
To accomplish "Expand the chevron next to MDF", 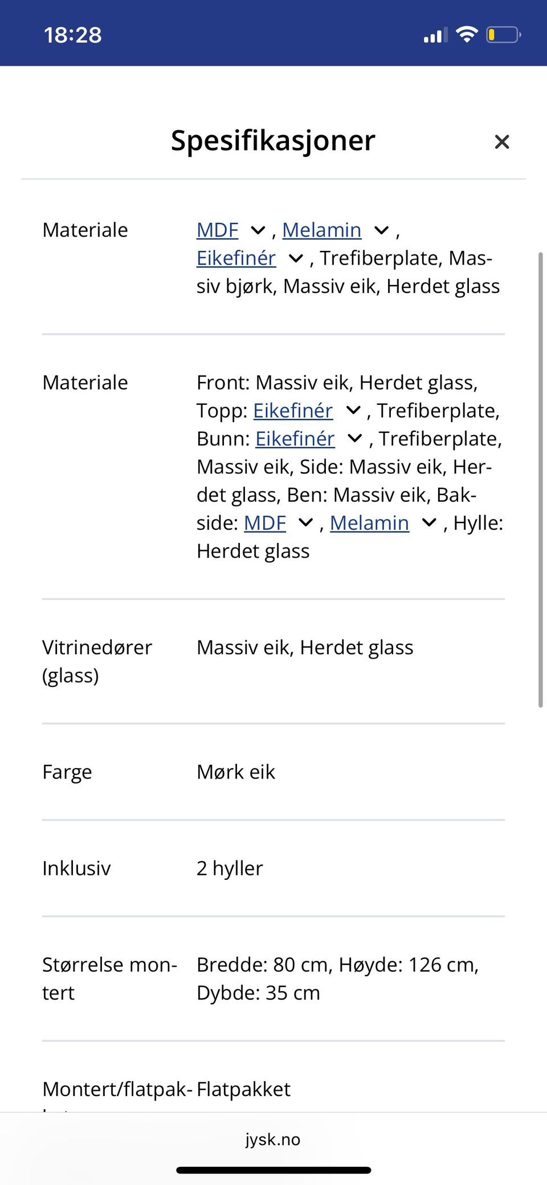I will (258, 231).
